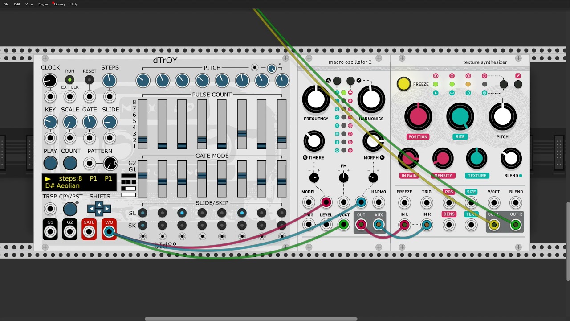Click the EXT CLK input jack on dTrOY
This screenshot has height=321, width=570.
point(69,97)
